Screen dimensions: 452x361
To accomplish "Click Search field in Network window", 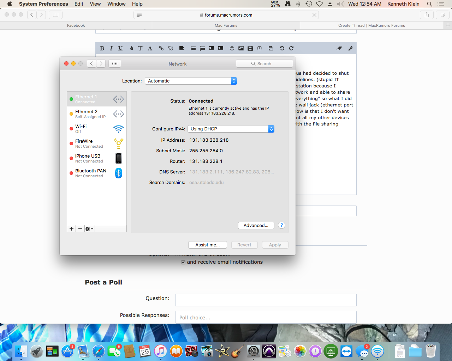I will tap(264, 63).
